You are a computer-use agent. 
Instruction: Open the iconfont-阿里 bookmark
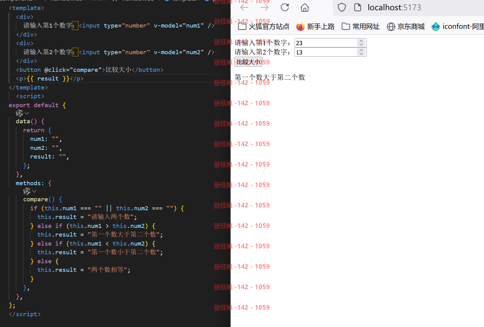pos(458,27)
